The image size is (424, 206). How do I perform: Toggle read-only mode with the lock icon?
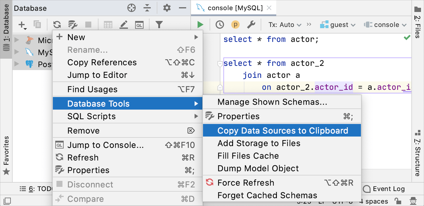point(398,201)
